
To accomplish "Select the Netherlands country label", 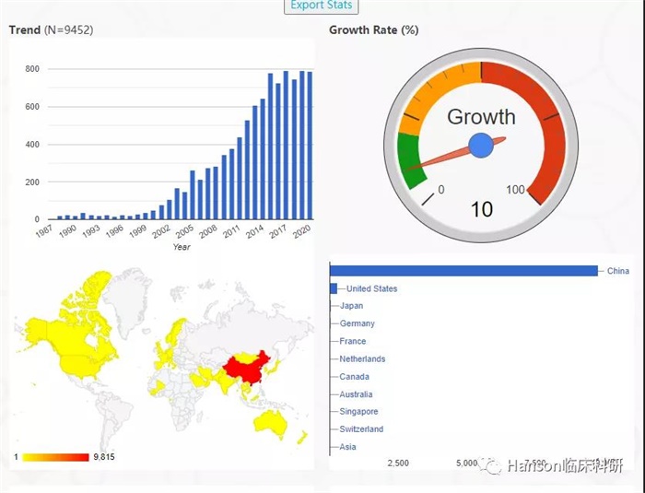I will pyautogui.click(x=362, y=359).
